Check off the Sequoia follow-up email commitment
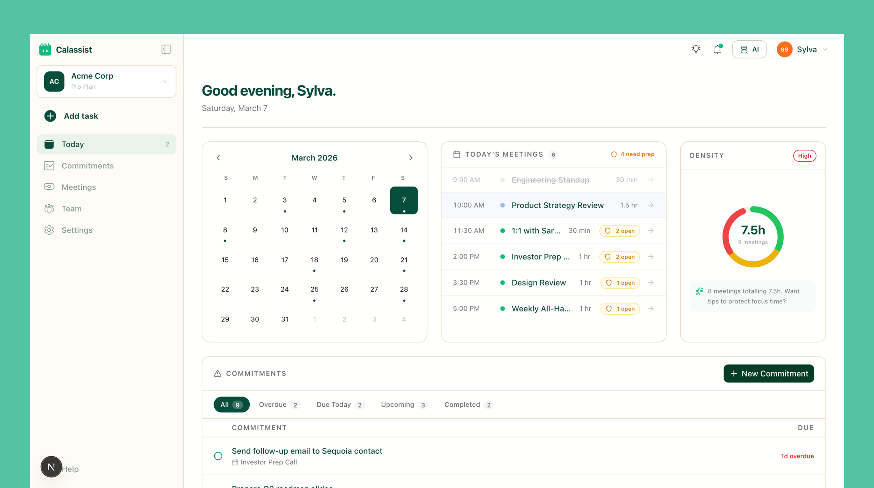The width and height of the screenshot is (874, 488). pos(218,456)
